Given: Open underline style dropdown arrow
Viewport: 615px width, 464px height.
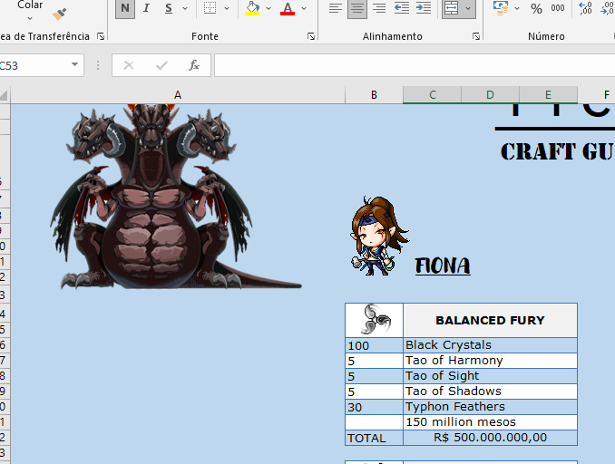Looking at the screenshot, I should (185, 8).
